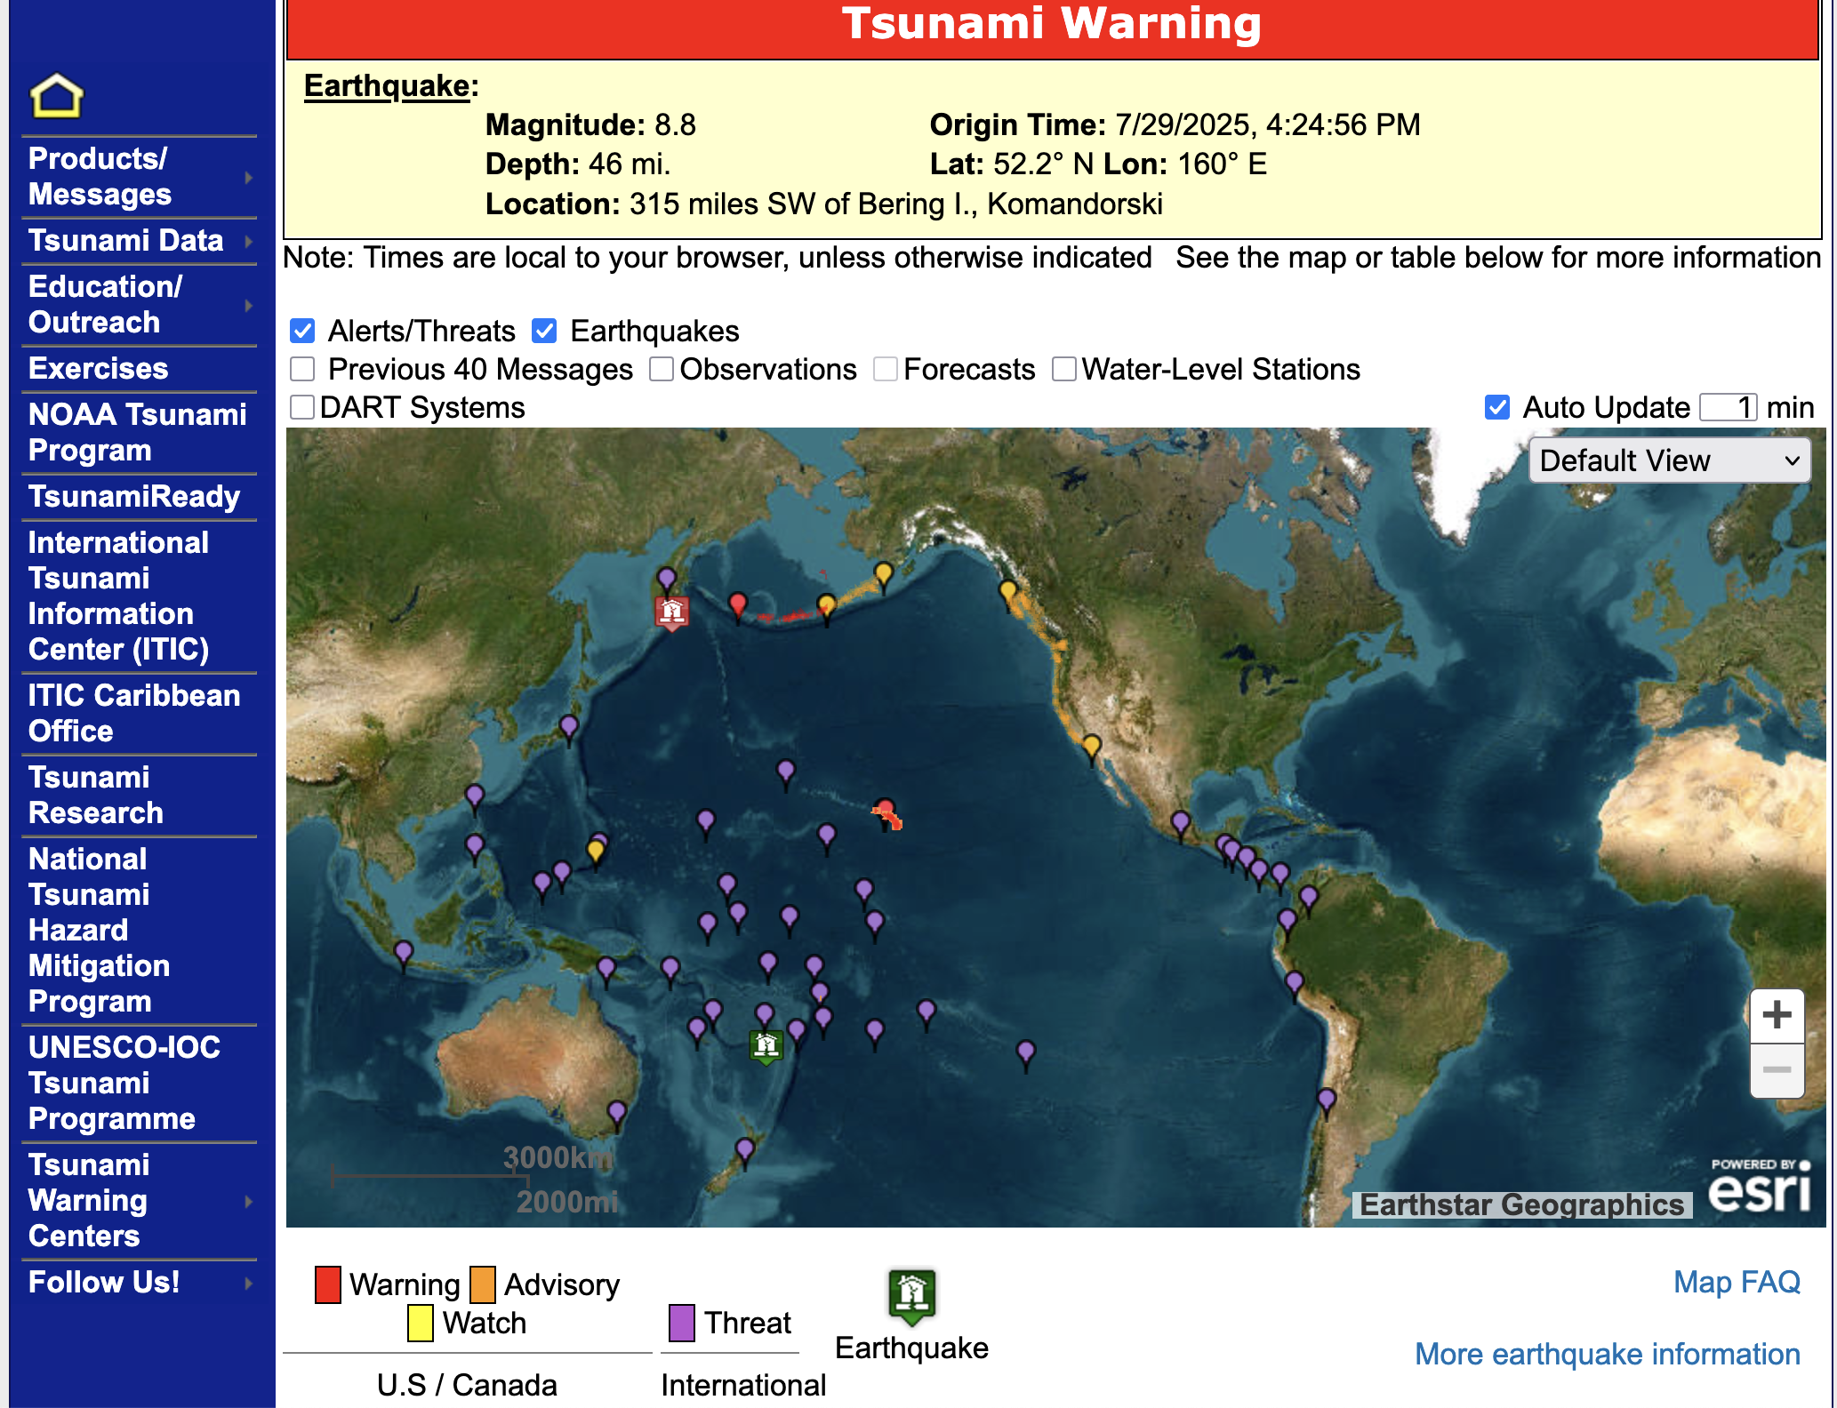Click the Earthstar Geographics attribution
1837x1408 pixels.
[1521, 1205]
